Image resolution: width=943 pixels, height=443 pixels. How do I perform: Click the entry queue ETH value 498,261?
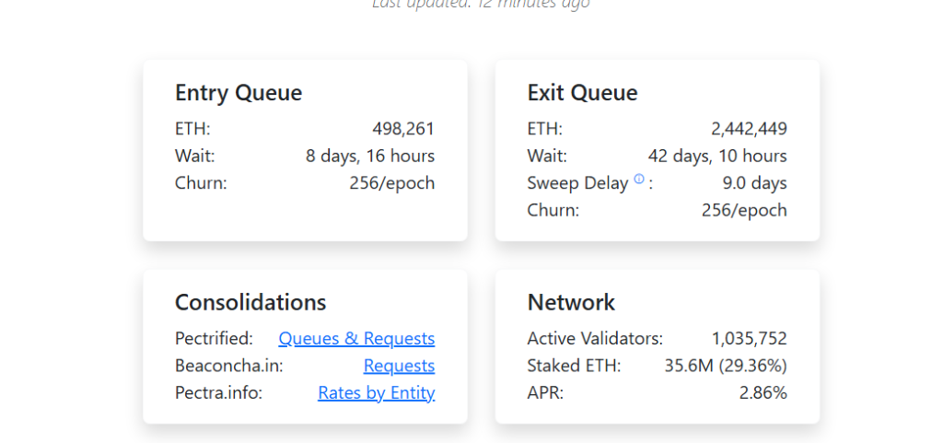(x=403, y=129)
